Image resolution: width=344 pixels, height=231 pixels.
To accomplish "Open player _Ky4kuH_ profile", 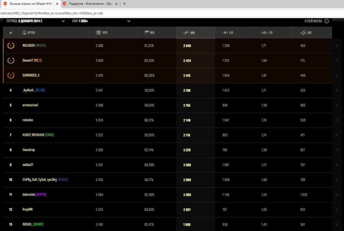I will [28, 90].
